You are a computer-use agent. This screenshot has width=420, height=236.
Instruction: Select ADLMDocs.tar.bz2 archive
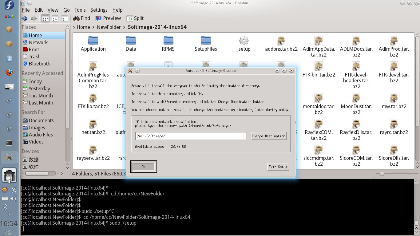pyautogui.click(x=356, y=47)
